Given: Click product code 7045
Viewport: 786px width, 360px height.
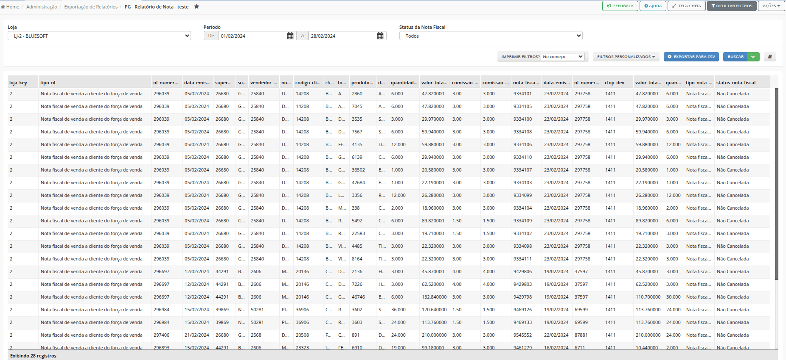Looking at the screenshot, I should coord(357,106).
